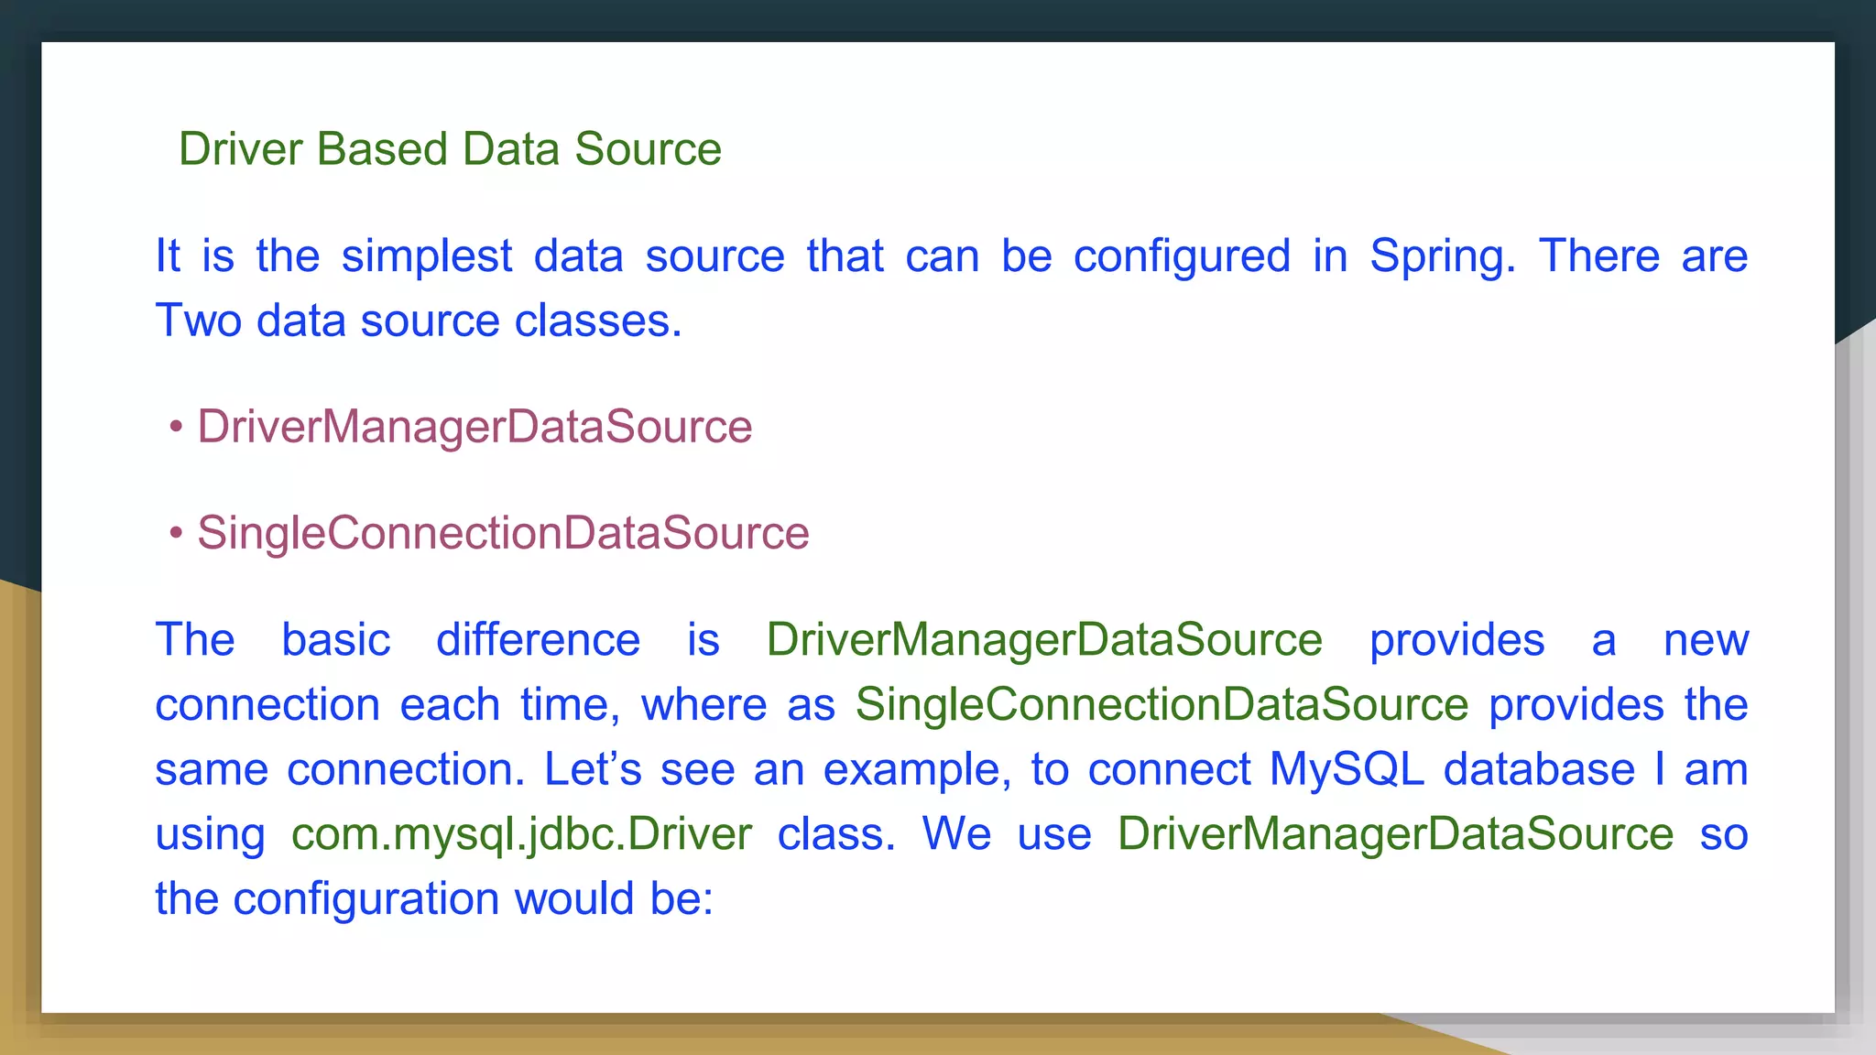Screen dimensions: 1876x1055
Task: Select the pink DriverManagerDataSource bullet item
Action: pyautogui.click(x=474, y=427)
